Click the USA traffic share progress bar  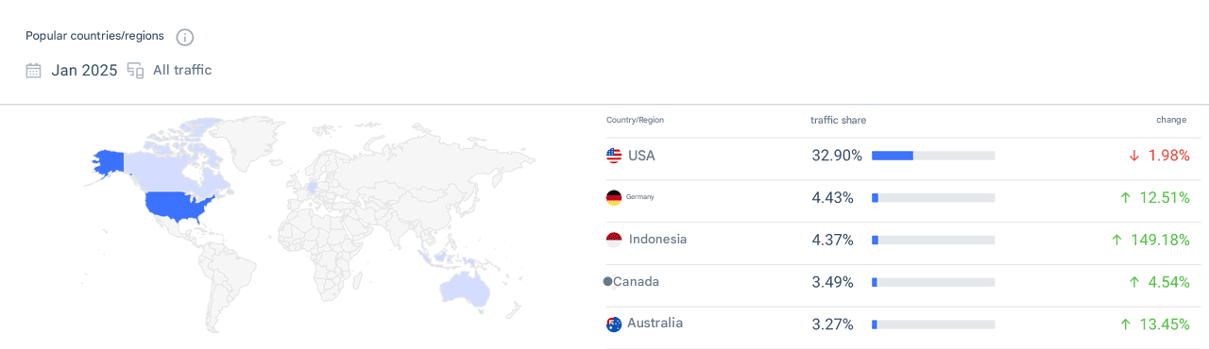(933, 156)
